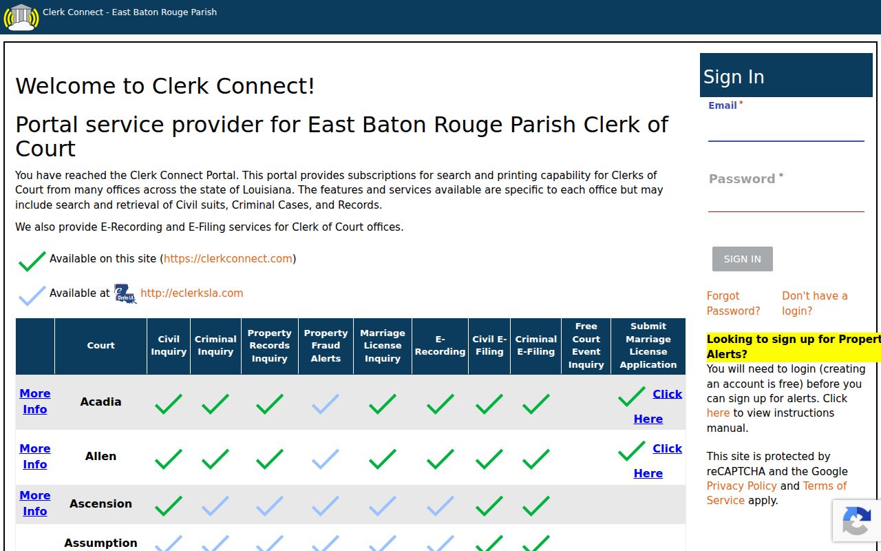Open Acadia marriage application Click Here link
The height and width of the screenshot is (551, 881).
point(658,406)
